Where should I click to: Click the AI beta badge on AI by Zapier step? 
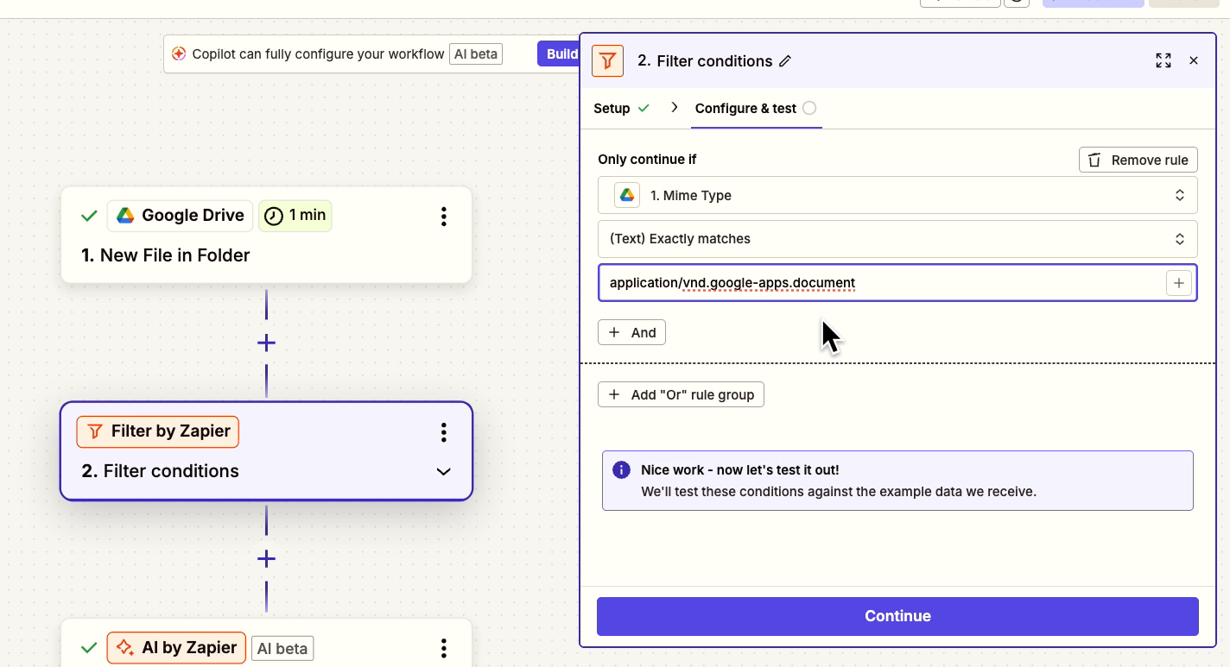(x=282, y=649)
